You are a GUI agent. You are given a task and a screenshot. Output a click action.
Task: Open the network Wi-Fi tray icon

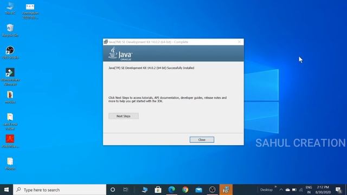pyautogui.click(x=301, y=190)
